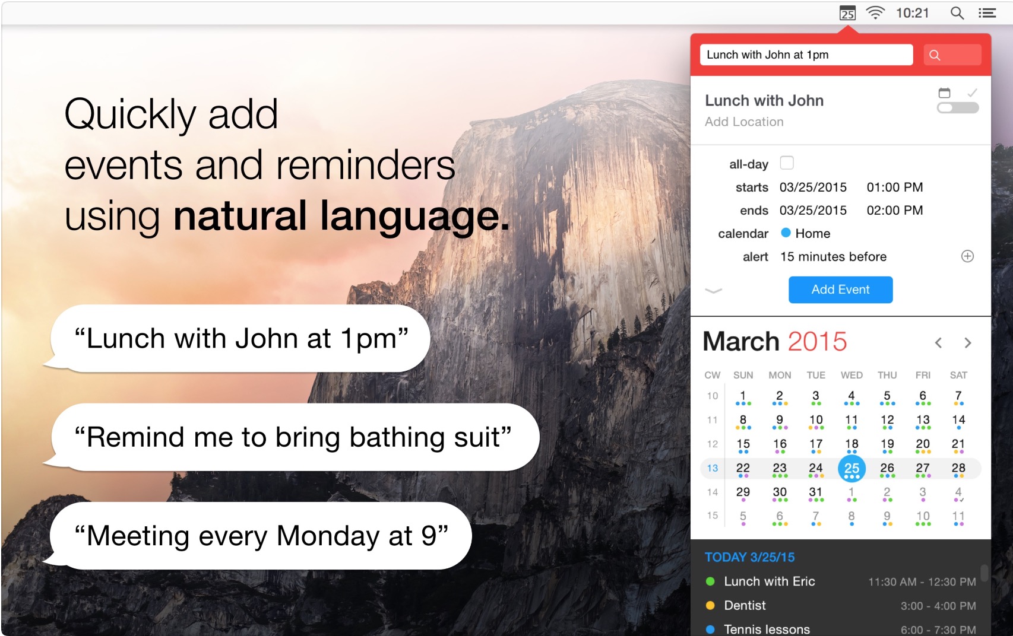Expand more event details chevron
This screenshot has width=1013, height=636.
tap(713, 291)
